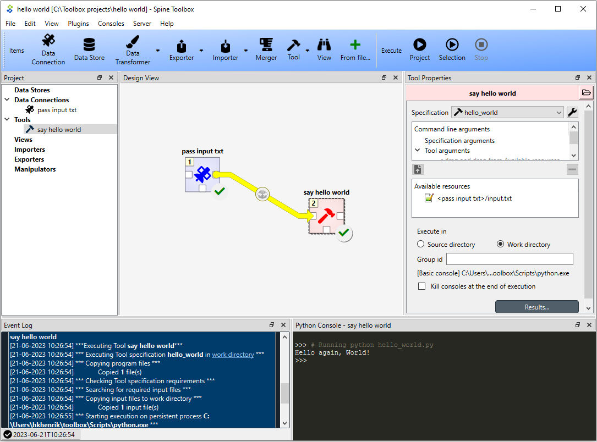The image size is (597, 442).
Task: Open the say hello world directory folder icon
Action: pos(587,93)
